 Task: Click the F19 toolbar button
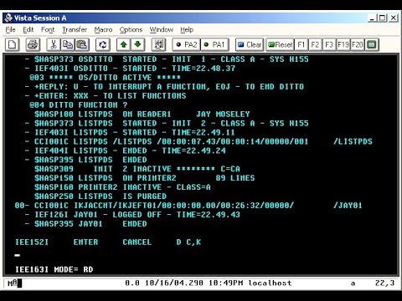tap(343, 44)
